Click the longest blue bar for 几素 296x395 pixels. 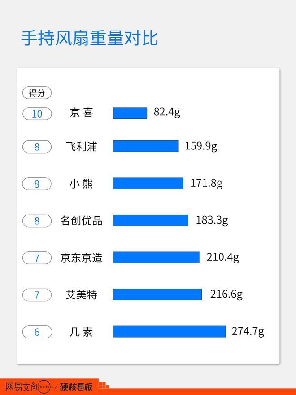(x=169, y=331)
